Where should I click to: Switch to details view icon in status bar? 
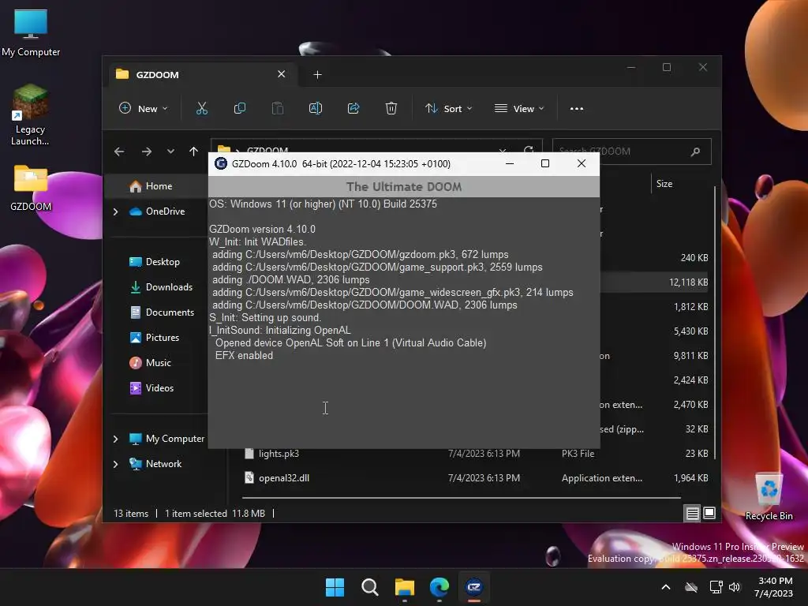pos(692,513)
